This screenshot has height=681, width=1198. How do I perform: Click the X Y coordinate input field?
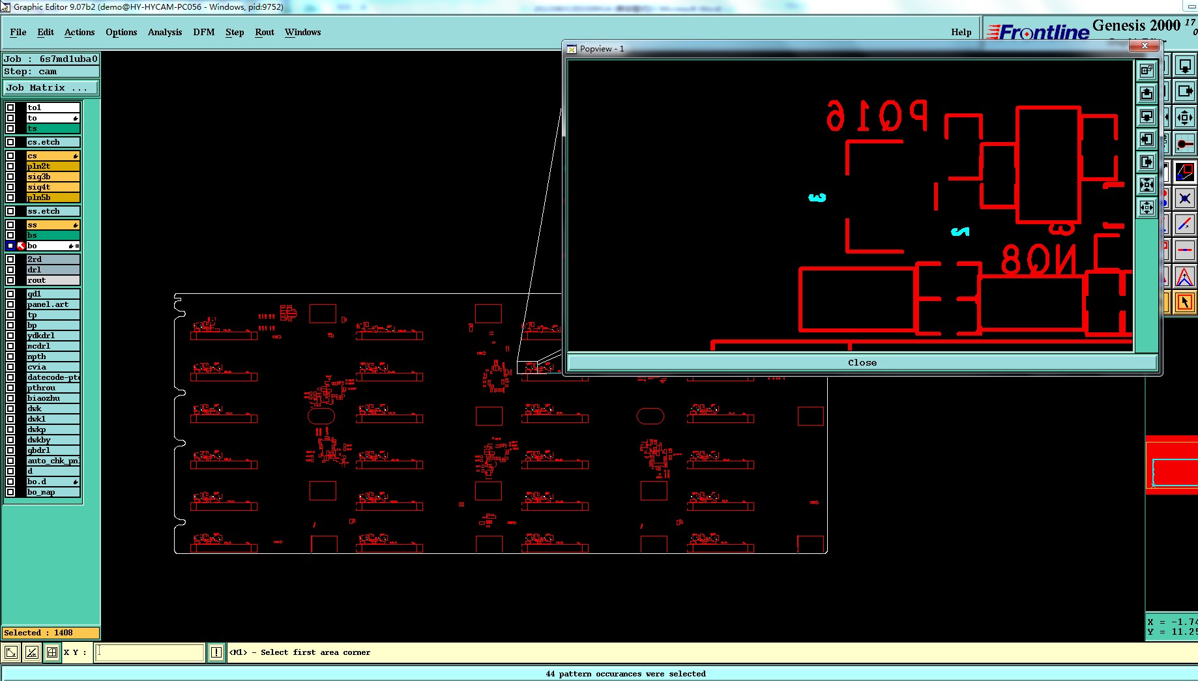(150, 652)
